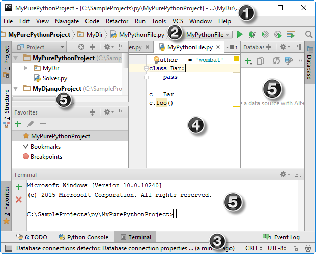
Task: Open Search Everywhere magnifier icon
Action: coord(308,34)
